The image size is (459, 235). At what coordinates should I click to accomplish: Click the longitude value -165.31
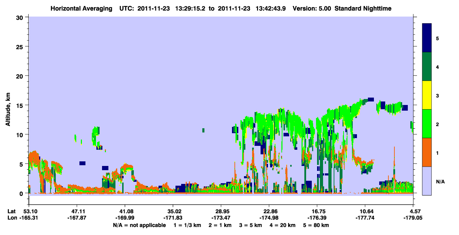(29, 218)
